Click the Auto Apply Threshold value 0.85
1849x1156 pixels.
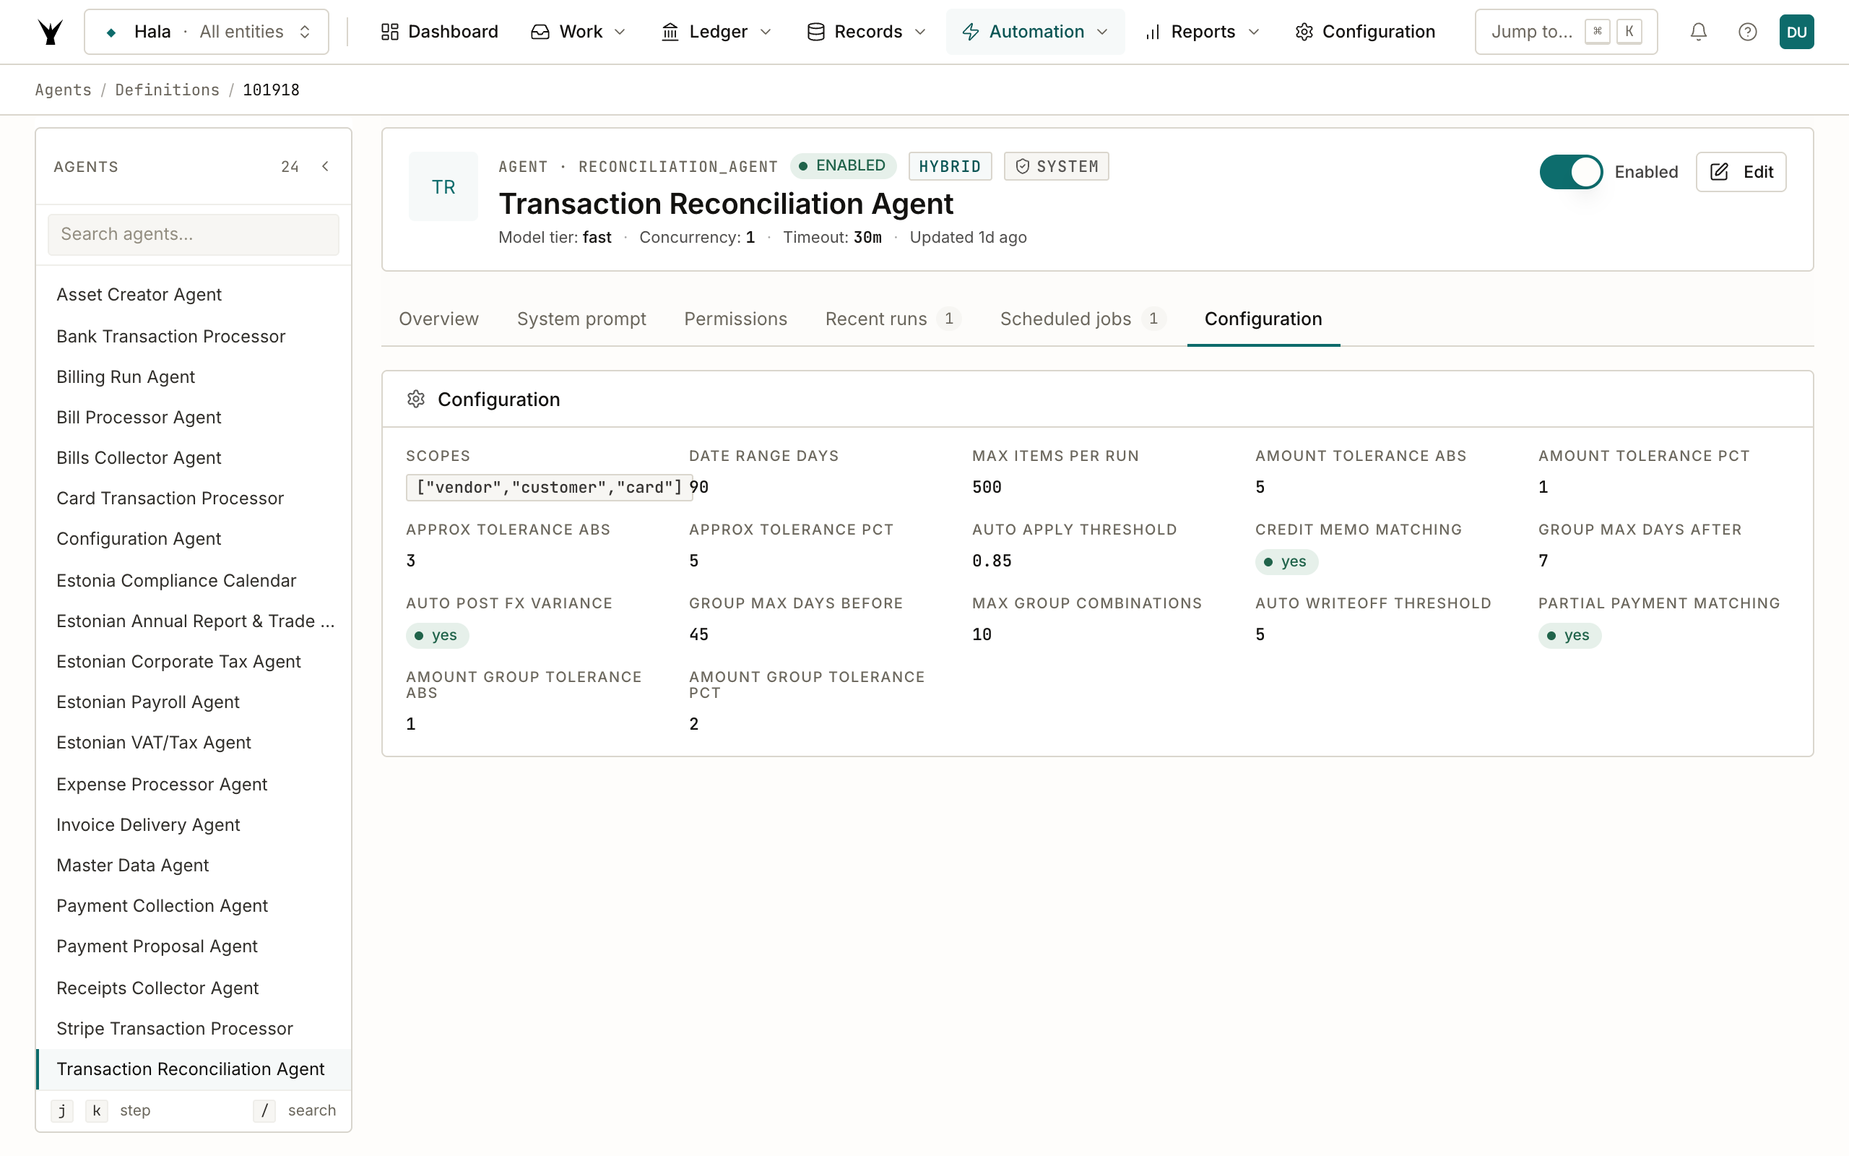992,561
